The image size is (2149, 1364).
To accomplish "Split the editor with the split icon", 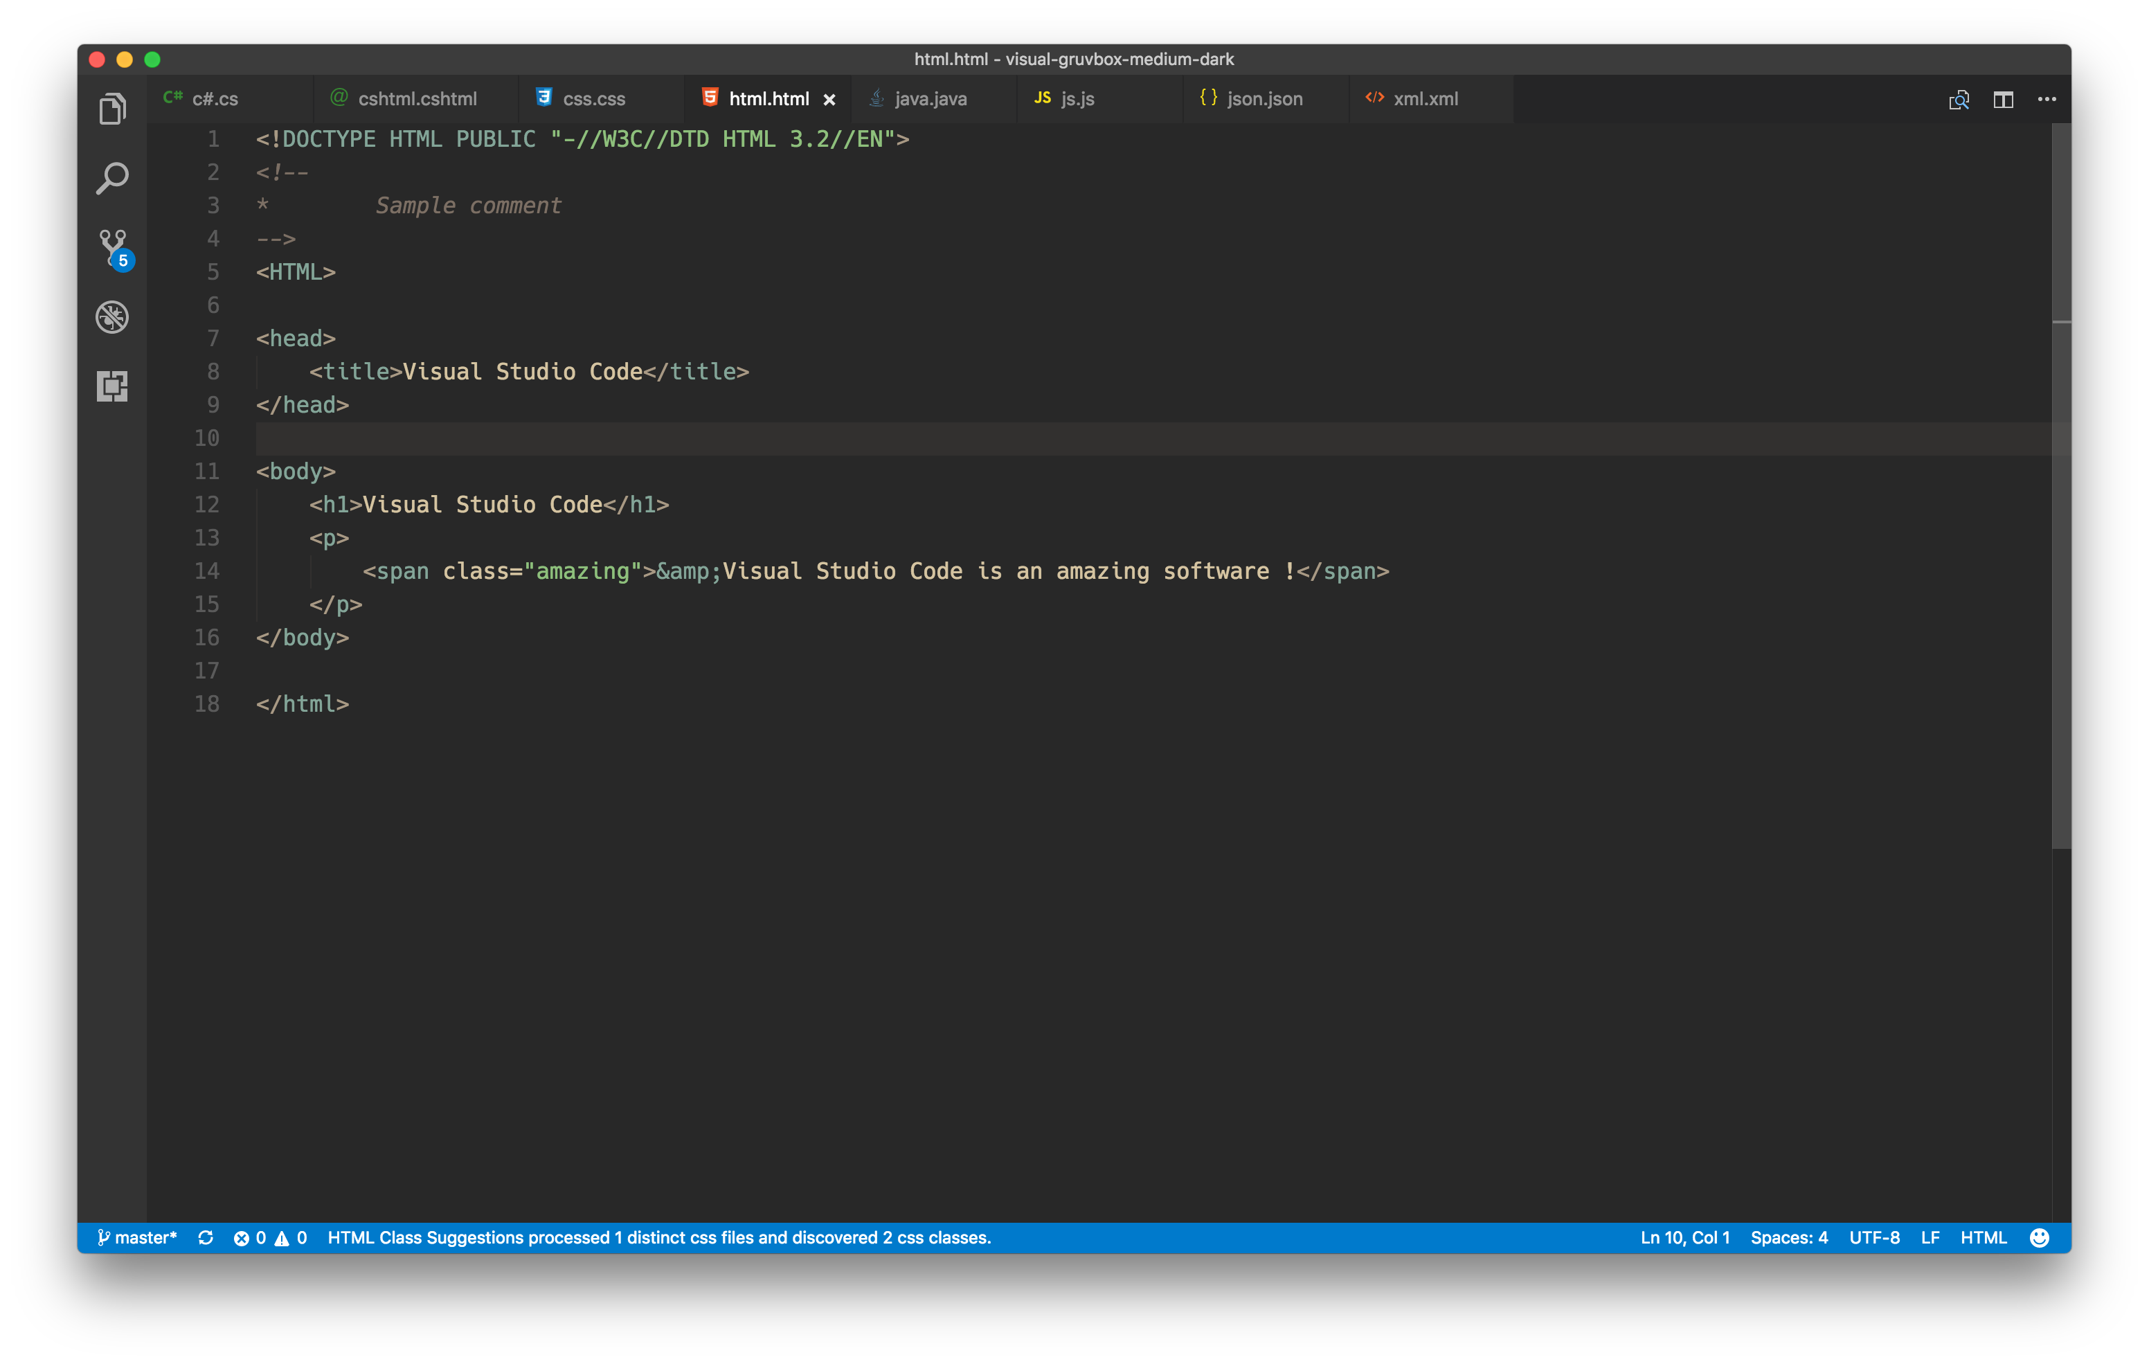I will pos(2003,99).
